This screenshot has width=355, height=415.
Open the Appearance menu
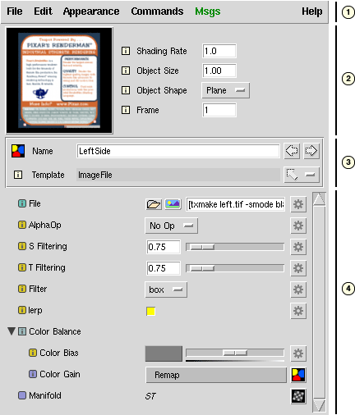91,11
